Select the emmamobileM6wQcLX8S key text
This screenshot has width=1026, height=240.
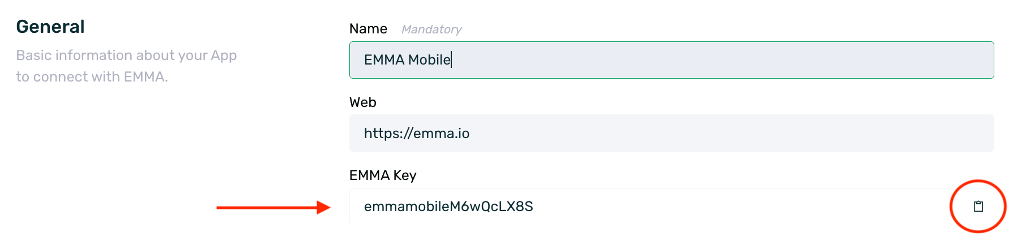click(448, 207)
